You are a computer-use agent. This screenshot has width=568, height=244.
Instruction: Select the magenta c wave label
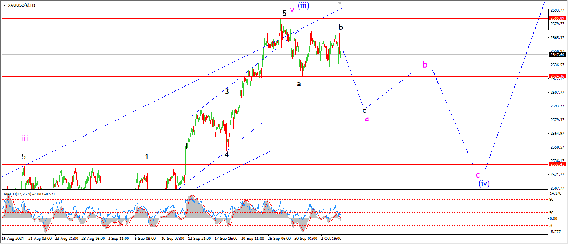[478, 175]
